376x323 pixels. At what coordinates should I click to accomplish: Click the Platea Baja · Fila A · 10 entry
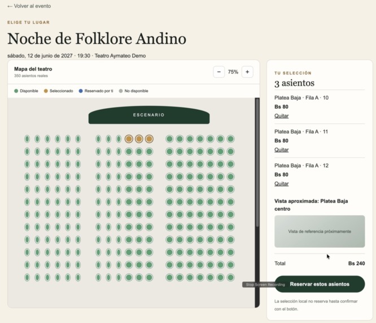(x=301, y=98)
